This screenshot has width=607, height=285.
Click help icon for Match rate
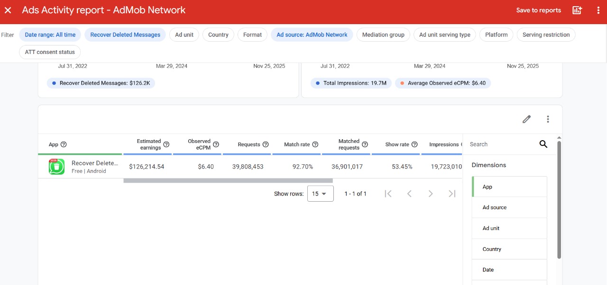click(x=315, y=144)
